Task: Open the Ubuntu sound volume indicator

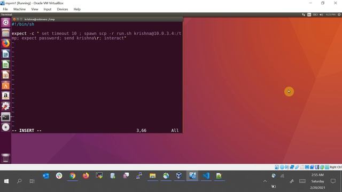Action: tap(321, 14)
